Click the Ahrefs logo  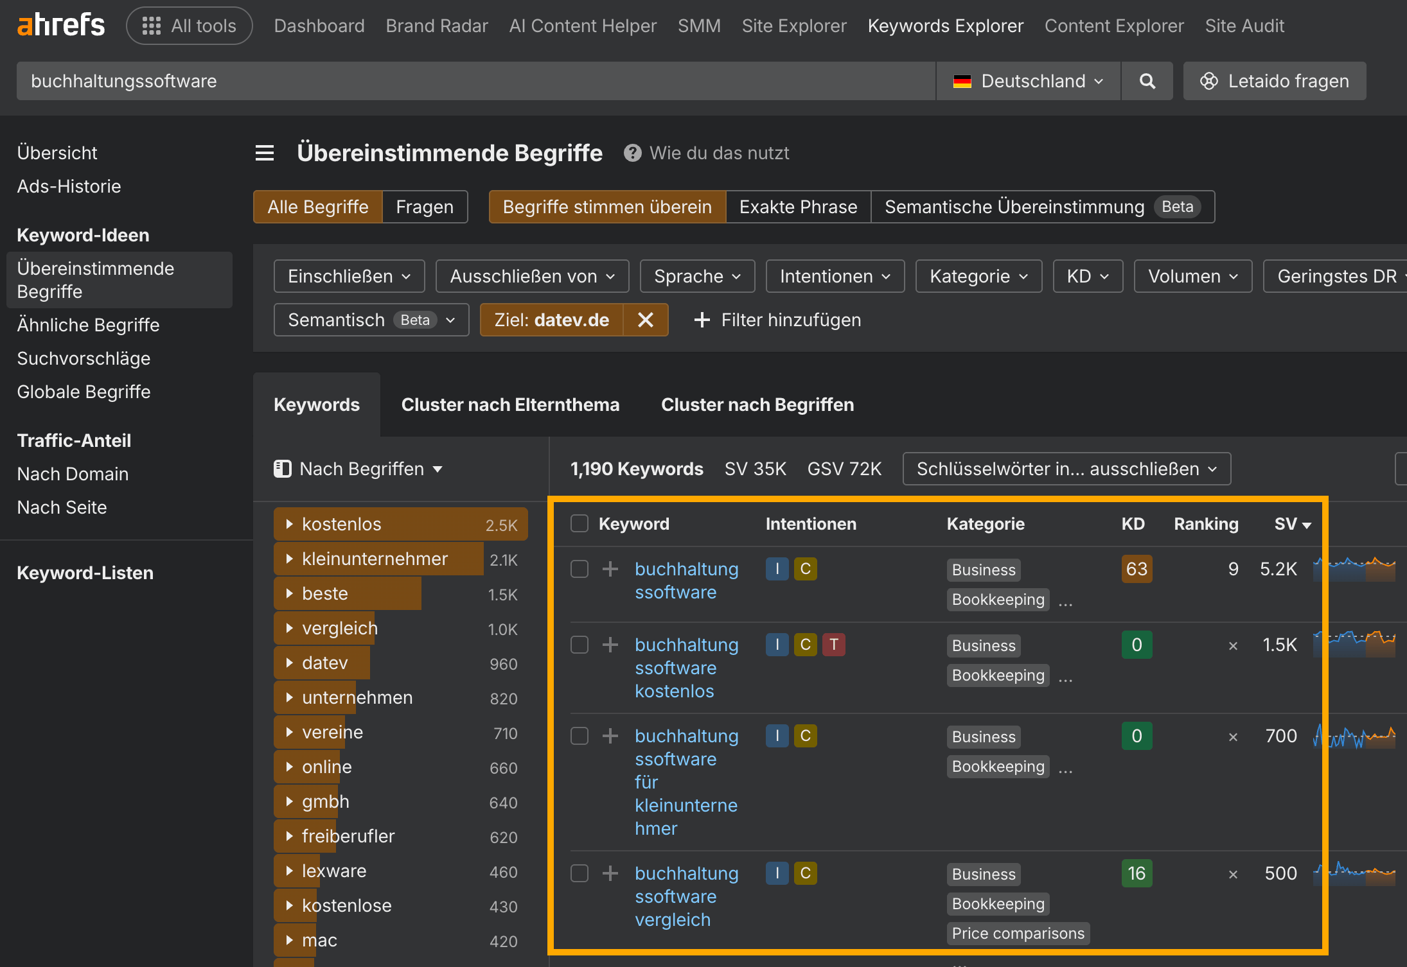(x=60, y=26)
